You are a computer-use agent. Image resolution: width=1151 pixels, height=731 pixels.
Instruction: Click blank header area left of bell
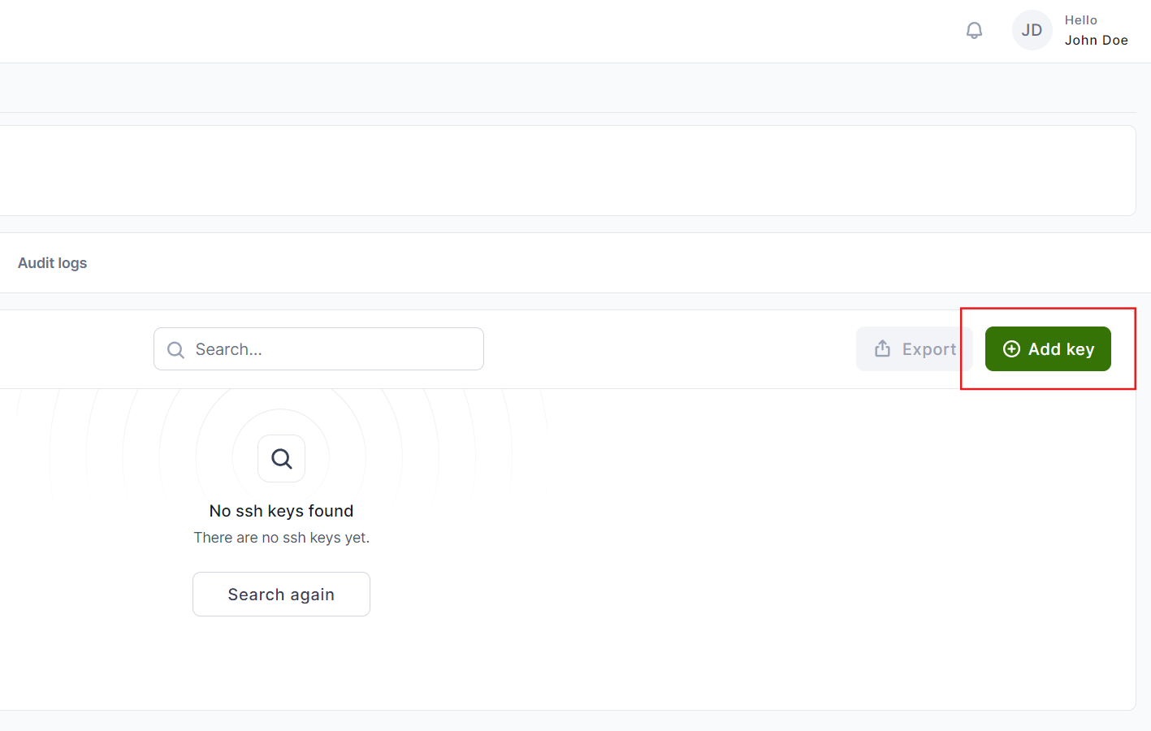(x=569, y=31)
